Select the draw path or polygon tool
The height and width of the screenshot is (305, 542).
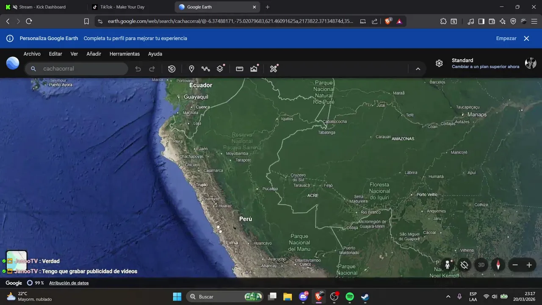(x=205, y=69)
